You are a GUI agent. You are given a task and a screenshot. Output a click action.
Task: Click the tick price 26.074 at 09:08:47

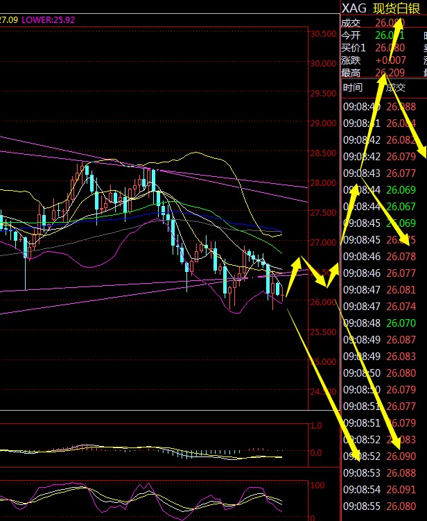401,307
